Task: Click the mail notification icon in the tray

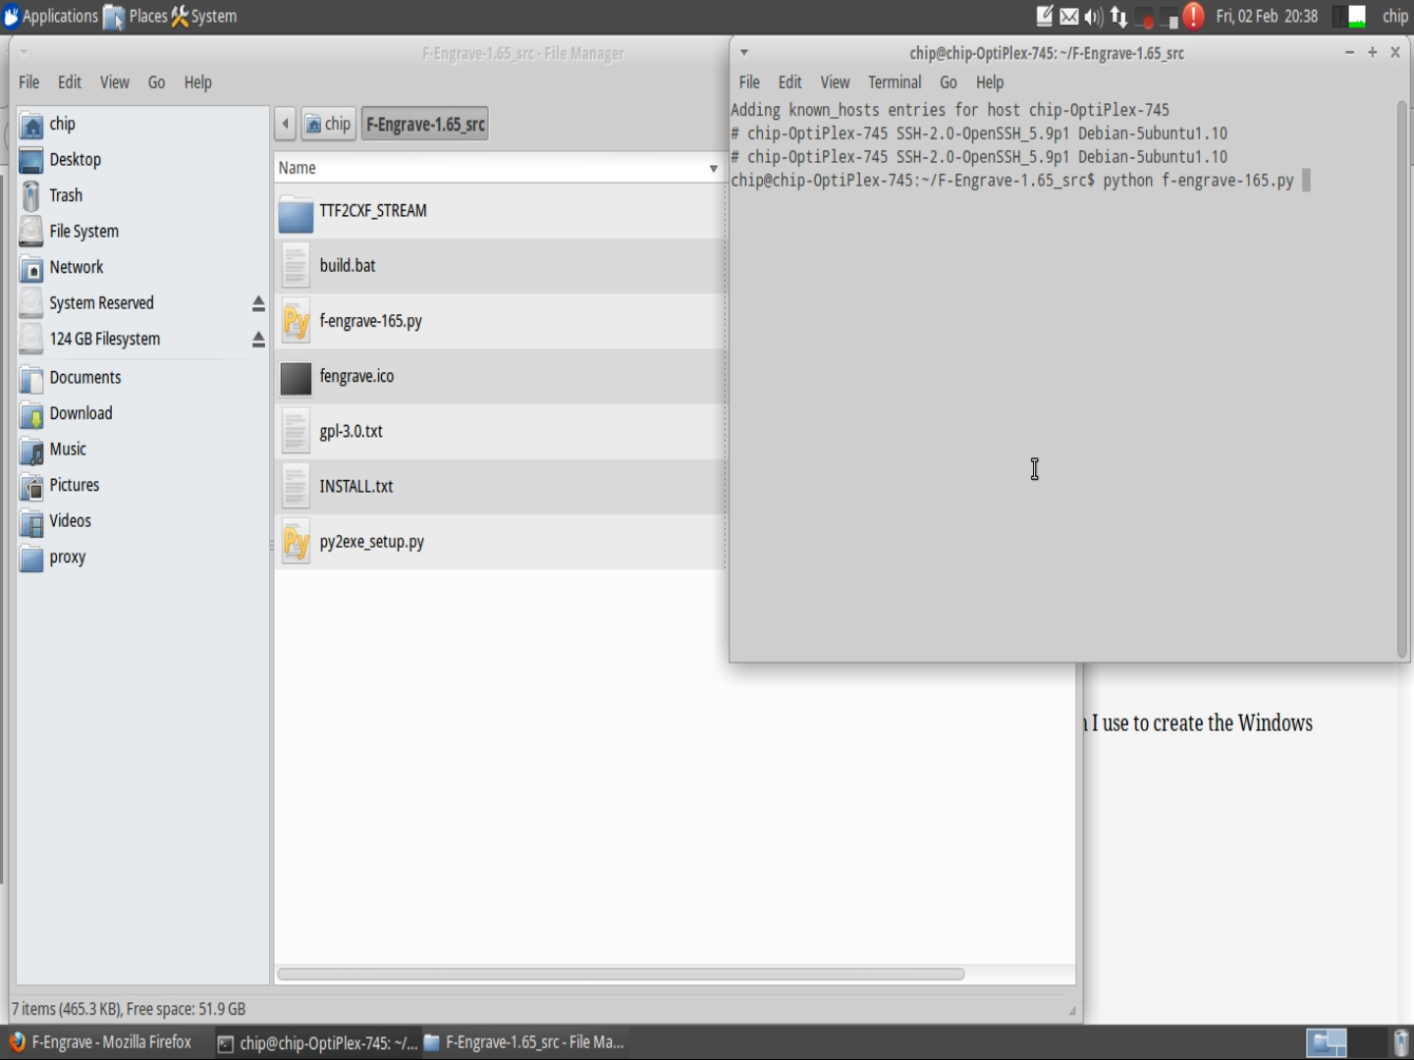Action: [x=1068, y=16]
